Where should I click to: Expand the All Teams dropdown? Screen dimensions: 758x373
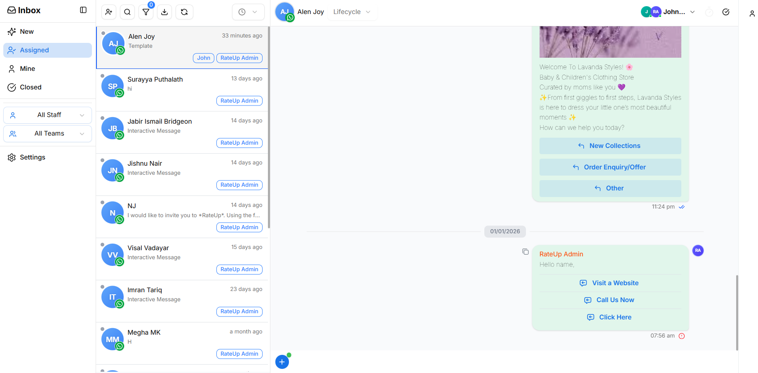tap(48, 134)
